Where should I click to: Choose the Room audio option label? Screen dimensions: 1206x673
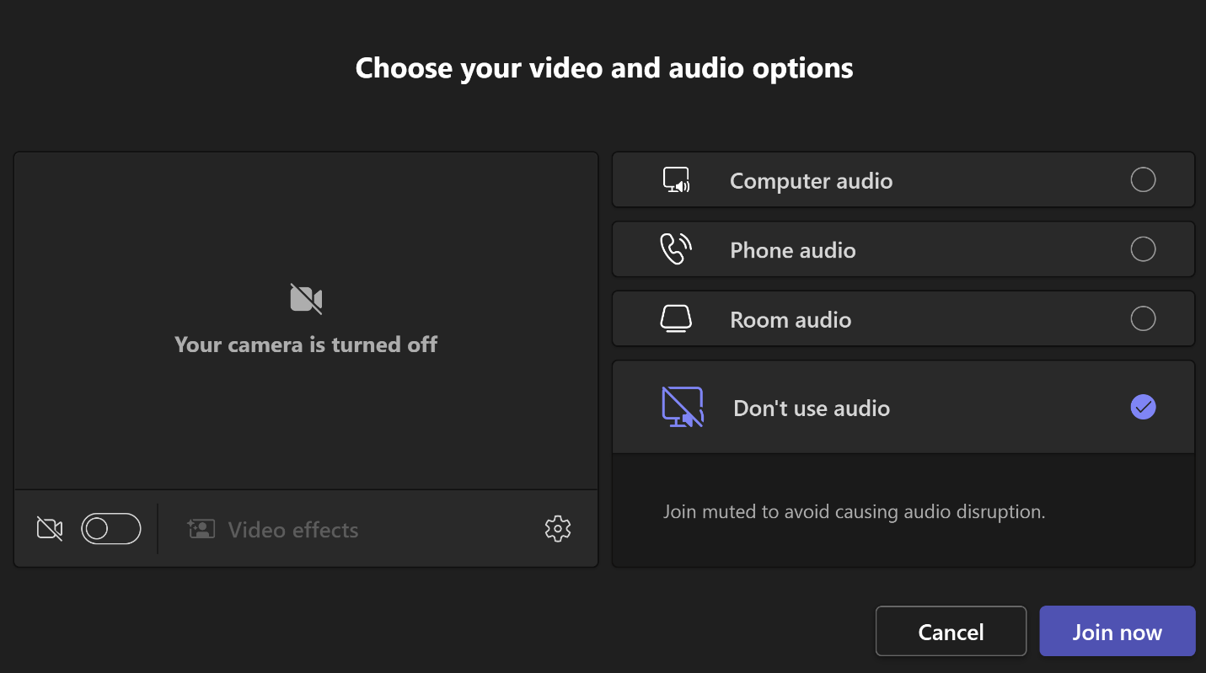pyautogui.click(x=791, y=320)
